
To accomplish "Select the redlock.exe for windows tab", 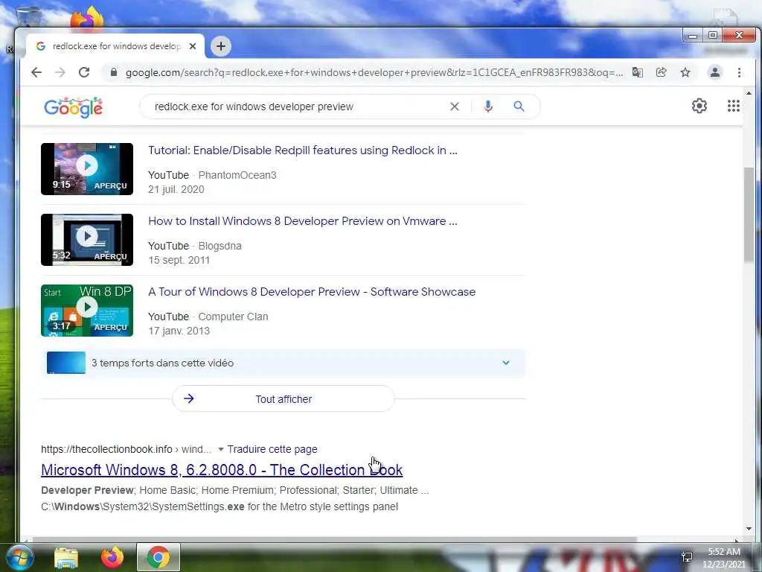I will [115, 46].
